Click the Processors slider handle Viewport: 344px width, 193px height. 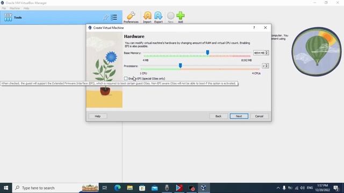181,65
